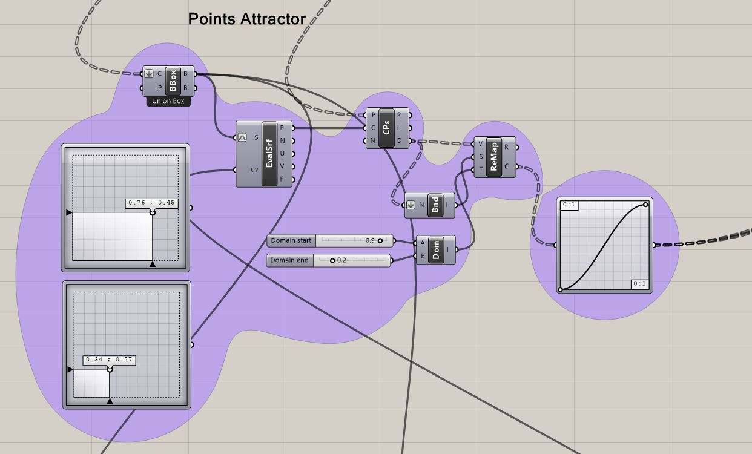Click the flatten arrow on BBox input C

149,74
